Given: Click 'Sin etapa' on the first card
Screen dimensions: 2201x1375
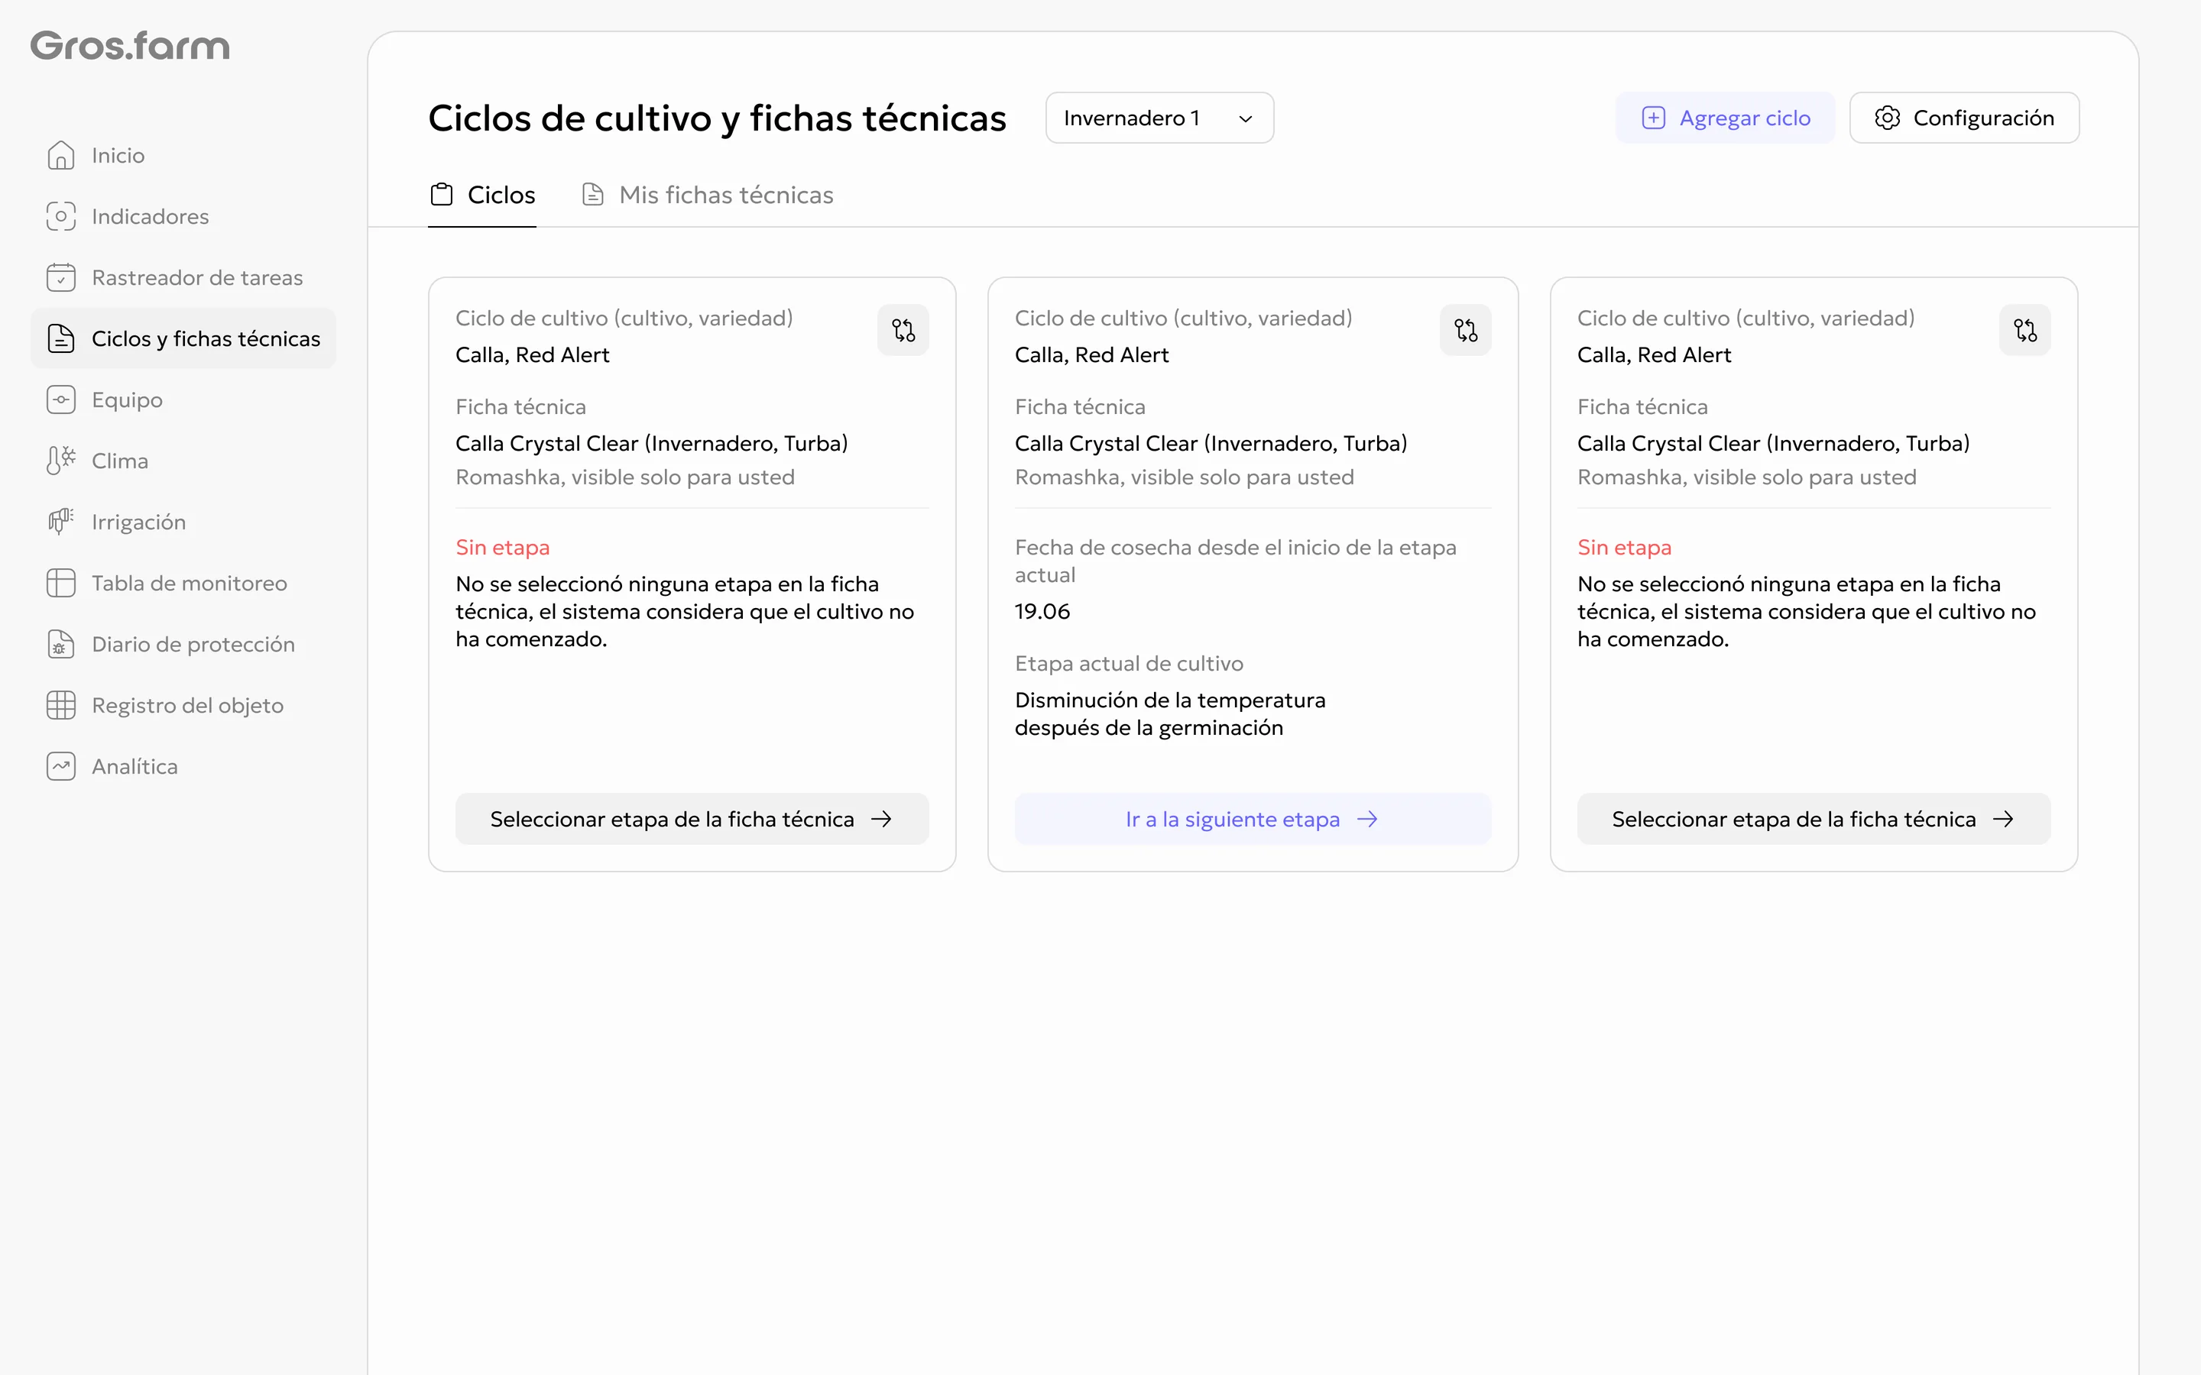Looking at the screenshot, I should point(502,548).
